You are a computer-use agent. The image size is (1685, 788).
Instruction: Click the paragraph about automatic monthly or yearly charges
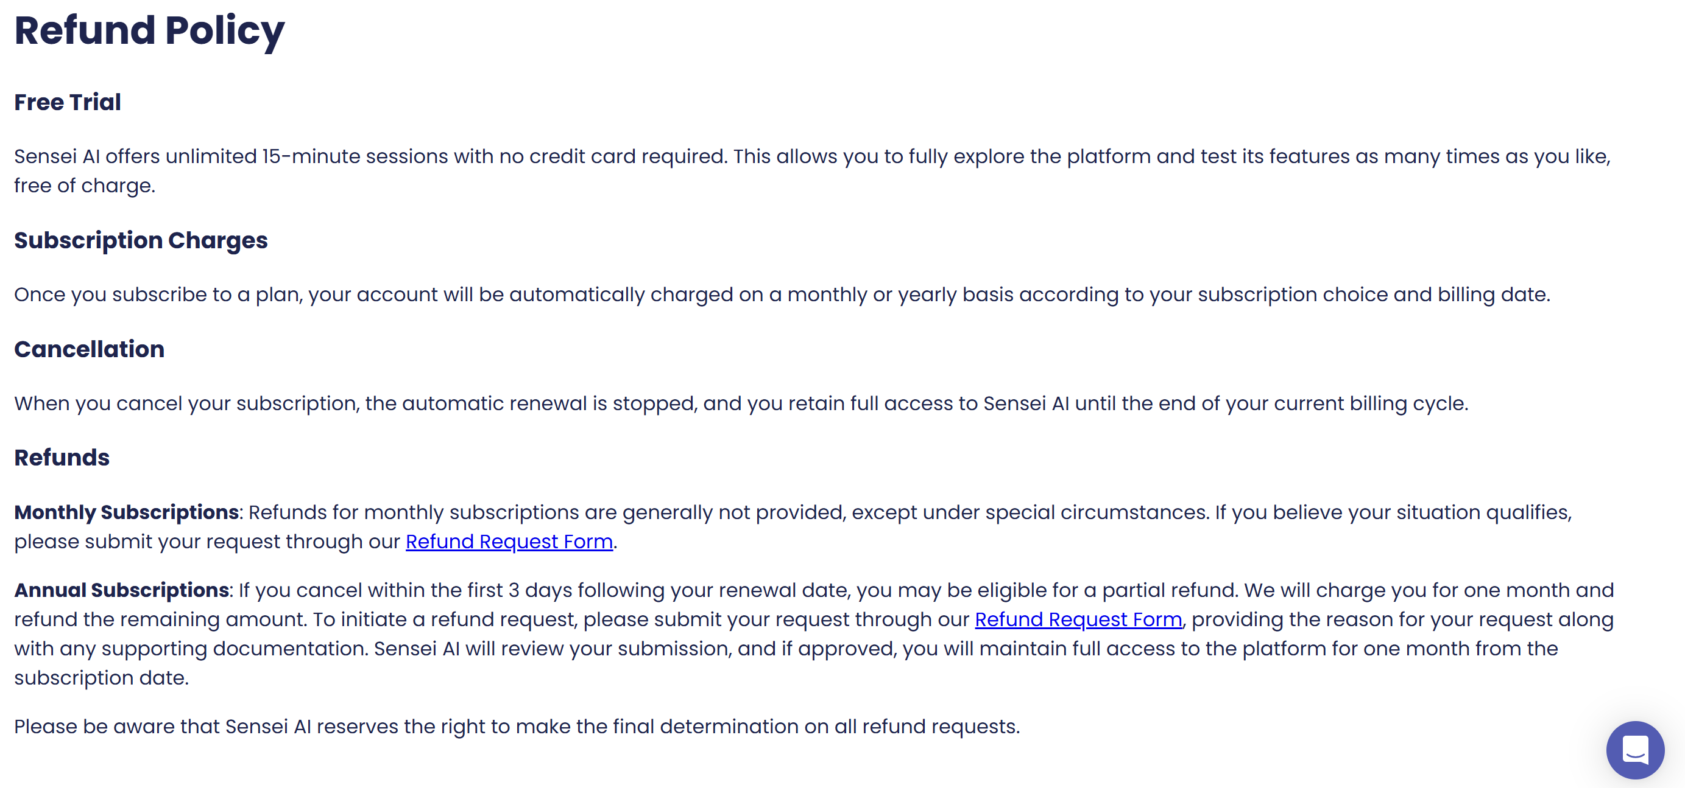pos(782,295)
